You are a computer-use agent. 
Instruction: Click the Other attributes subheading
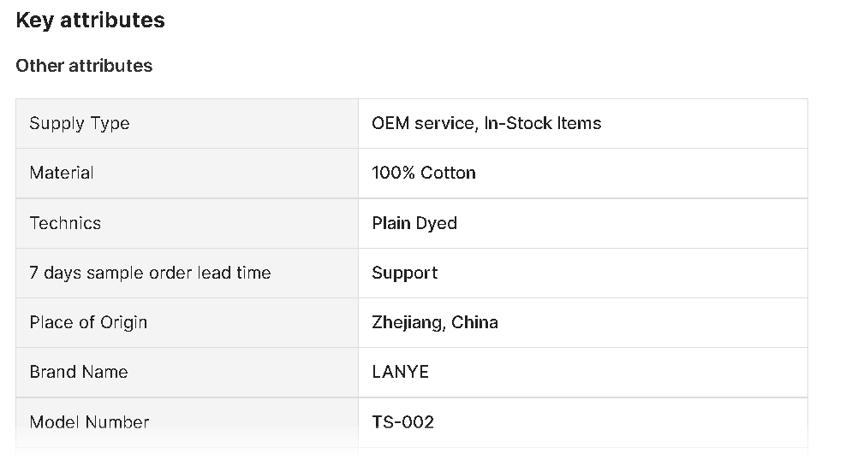pos(84,66)
